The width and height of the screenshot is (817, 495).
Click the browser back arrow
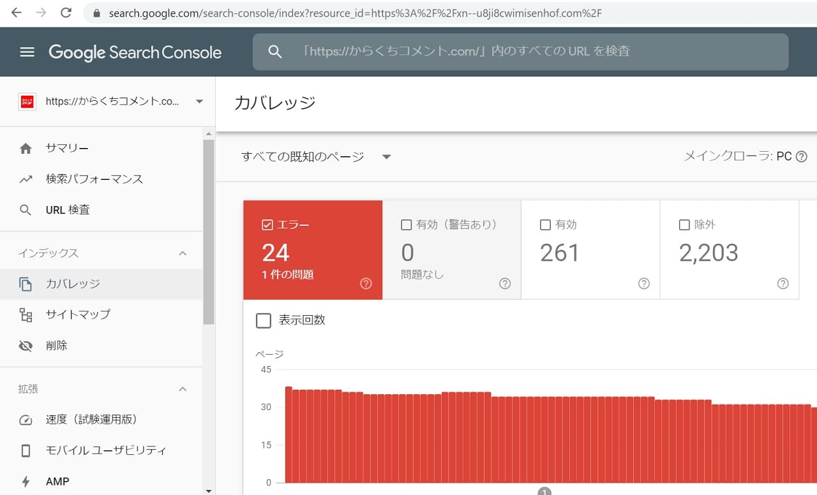(17, 13)
